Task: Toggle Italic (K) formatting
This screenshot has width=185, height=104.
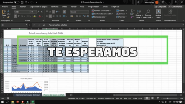Action: point(18,16)
